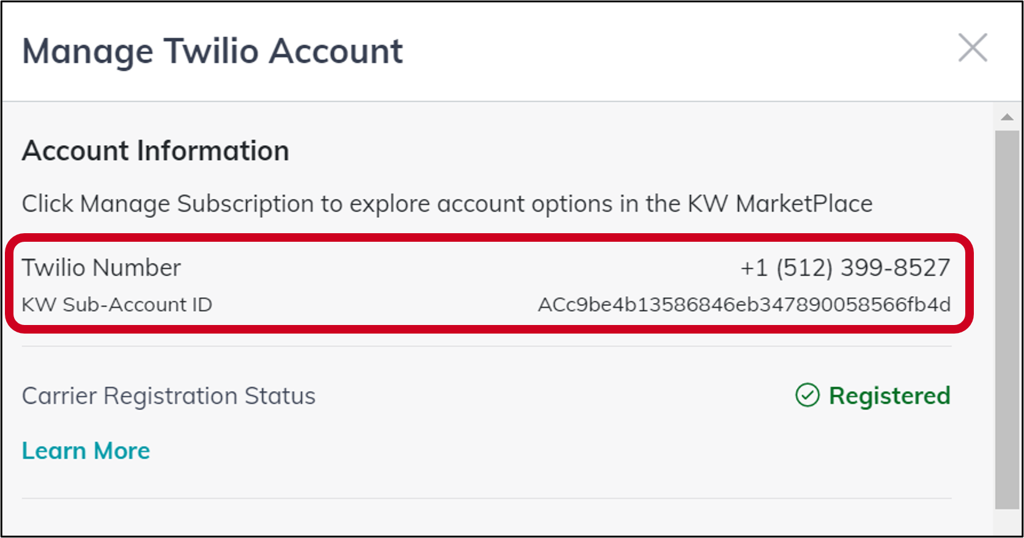Select the phone number +1 (512) 399-8527
Image resolution: width=1024 pixels, height=538 pixels.
point(845,268)
